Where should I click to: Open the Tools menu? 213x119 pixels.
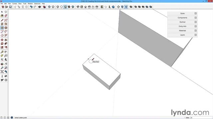click(25, 4)
